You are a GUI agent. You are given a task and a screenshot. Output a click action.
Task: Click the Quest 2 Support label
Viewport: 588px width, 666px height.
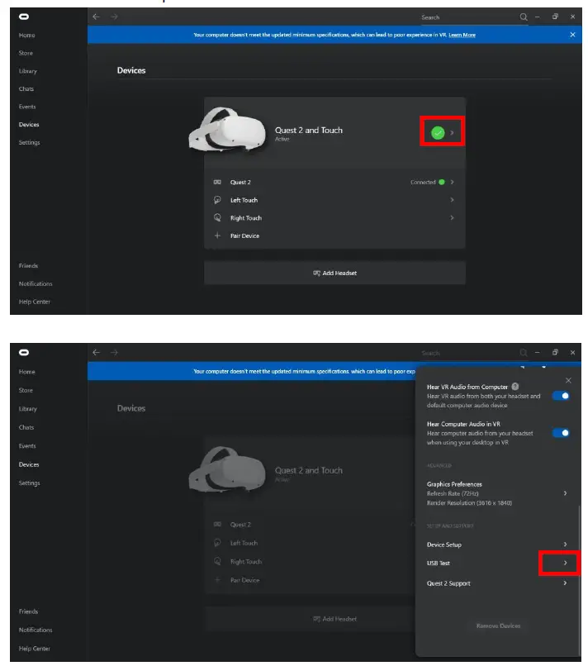tap(448, 583)
